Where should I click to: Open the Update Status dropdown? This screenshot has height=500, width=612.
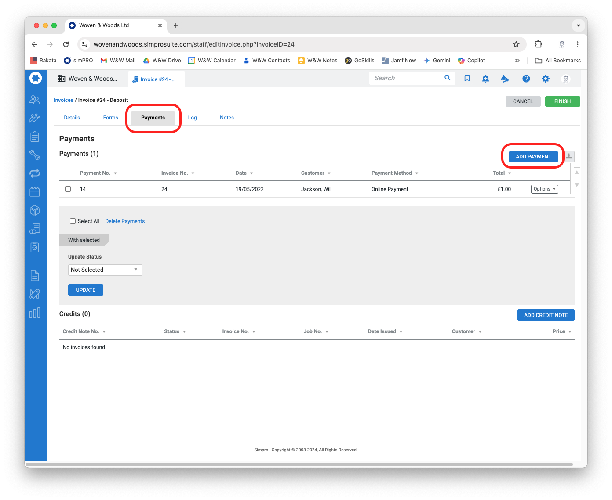(x=105, y=270)
